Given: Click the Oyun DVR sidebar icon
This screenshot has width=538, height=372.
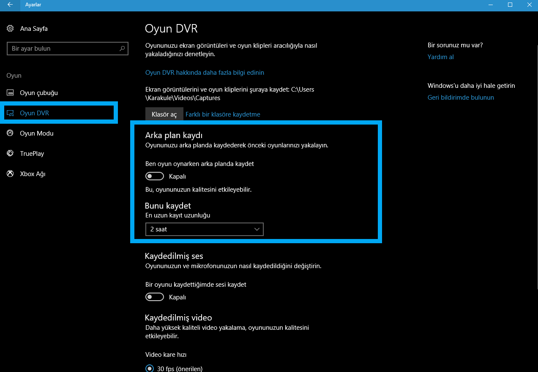Looking at the screenshot, I should click(x=10, y=113).
